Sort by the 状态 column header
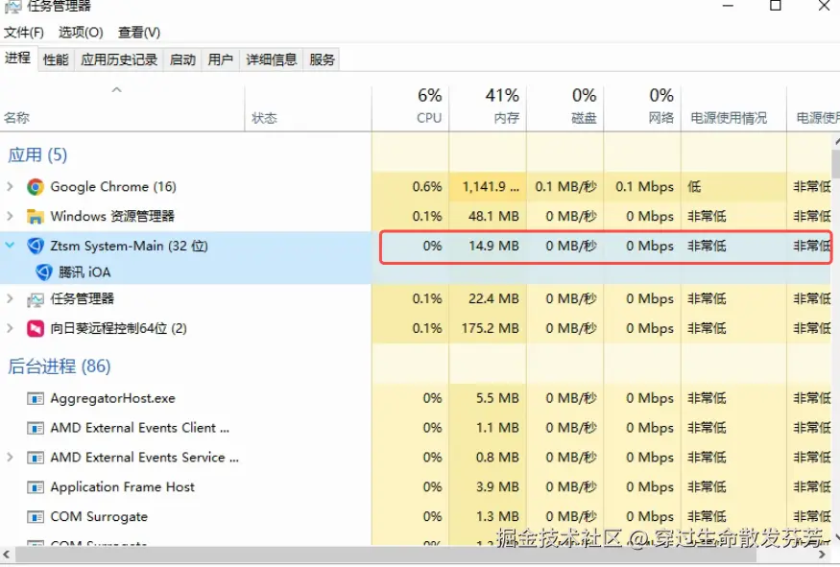 (308, 108)
